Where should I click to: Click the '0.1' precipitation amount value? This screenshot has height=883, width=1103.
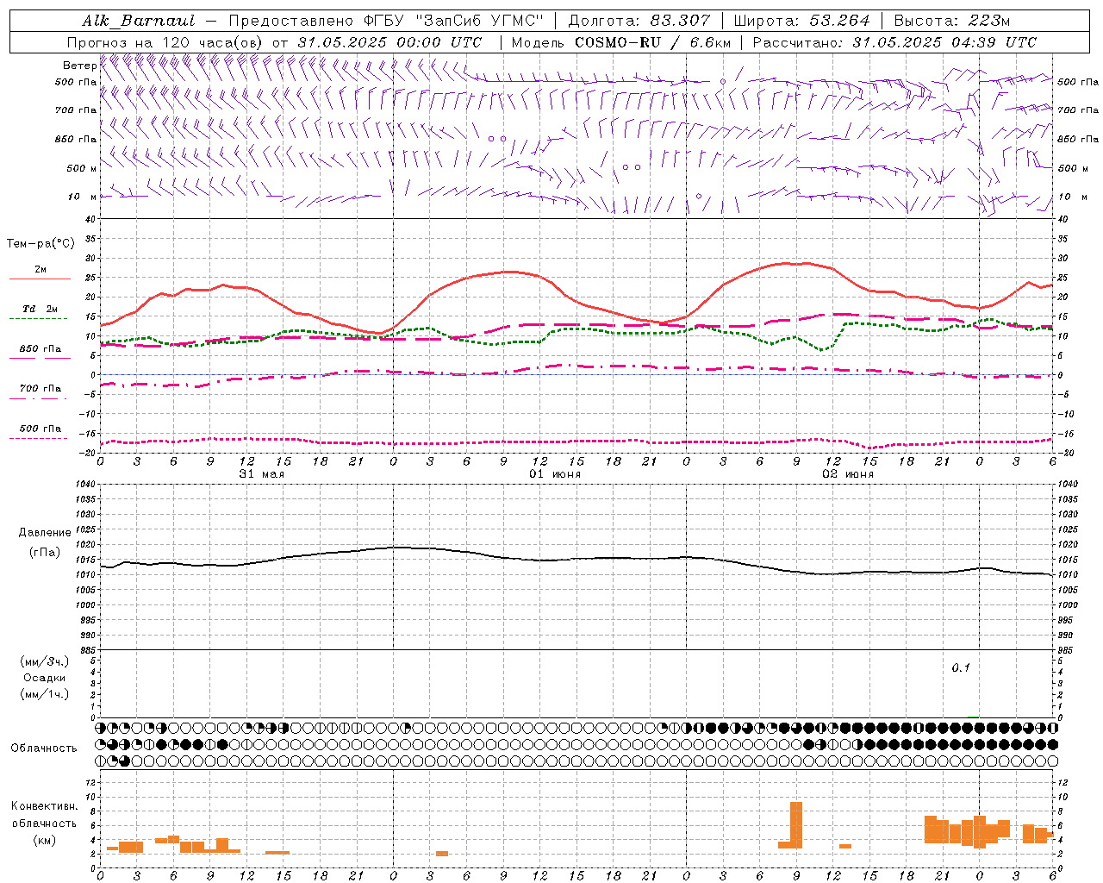[x=961, y=667]
